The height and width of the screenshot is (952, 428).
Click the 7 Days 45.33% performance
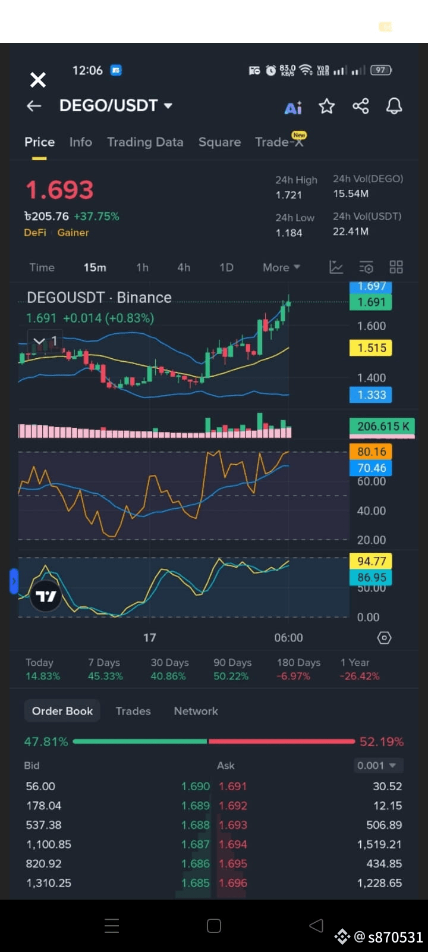pos(105,669)
